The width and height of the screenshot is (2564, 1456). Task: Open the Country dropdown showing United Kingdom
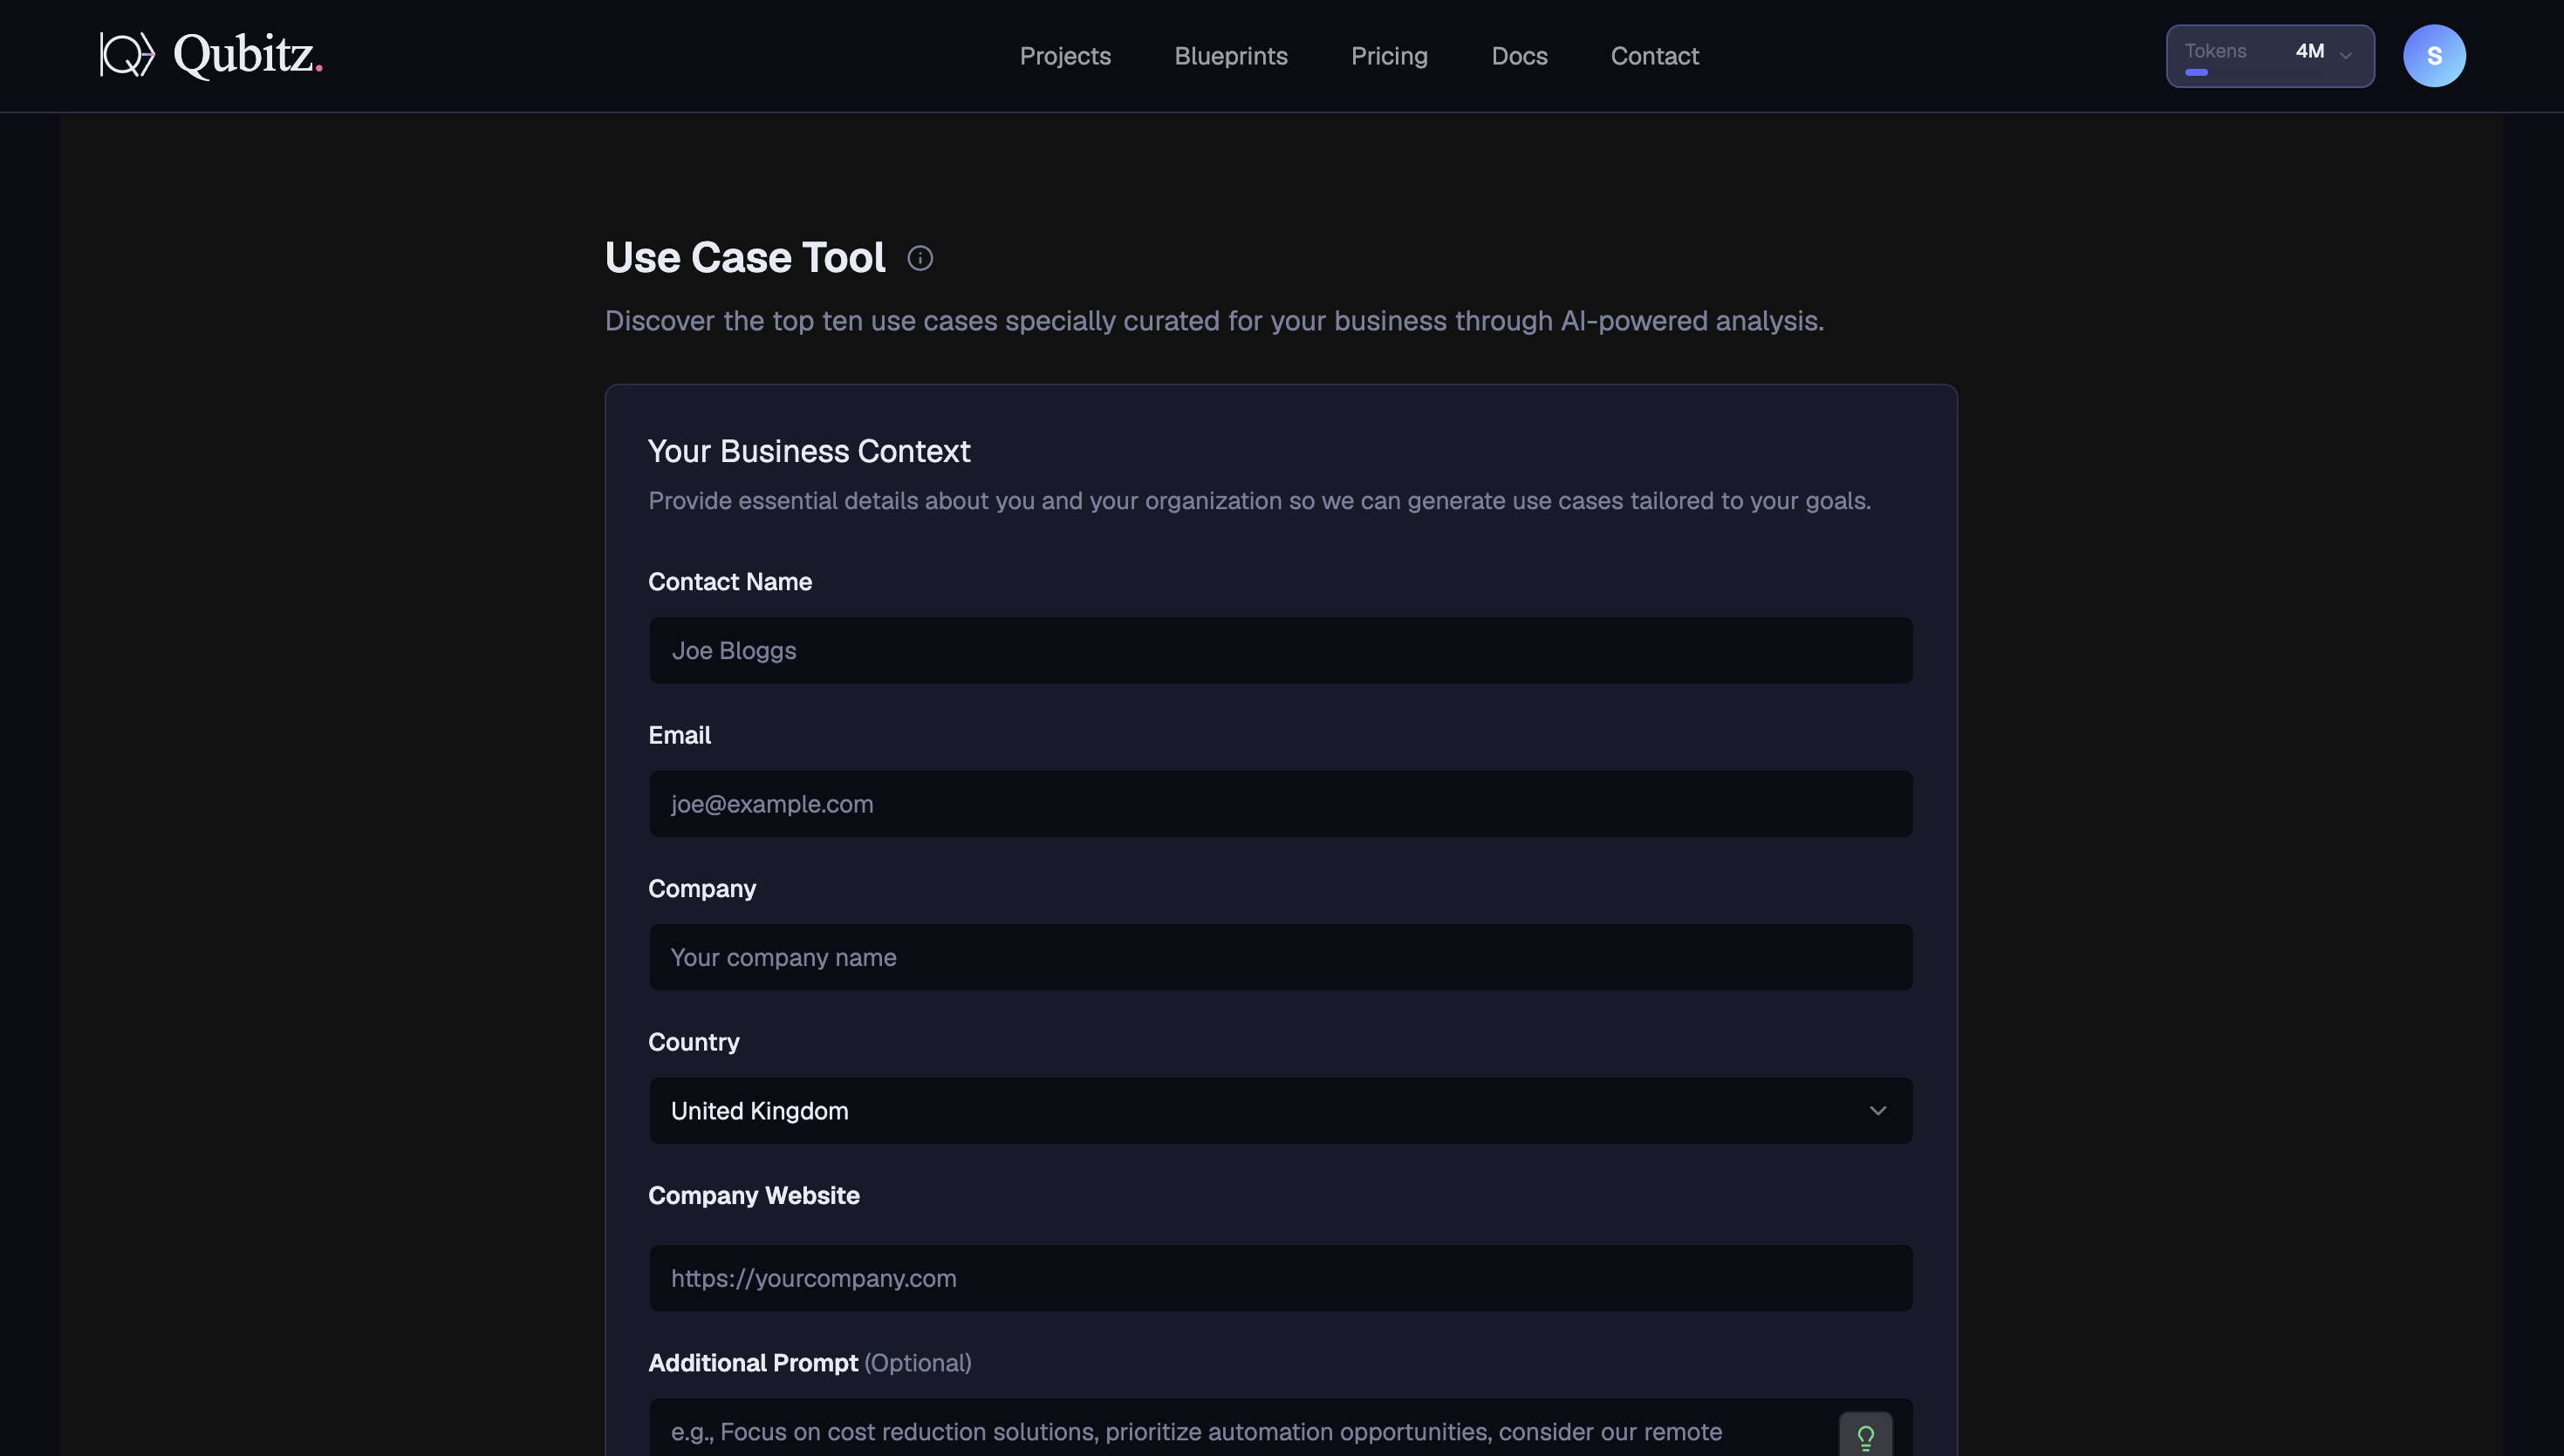pyautogui.click(x=1280, y=1110)
